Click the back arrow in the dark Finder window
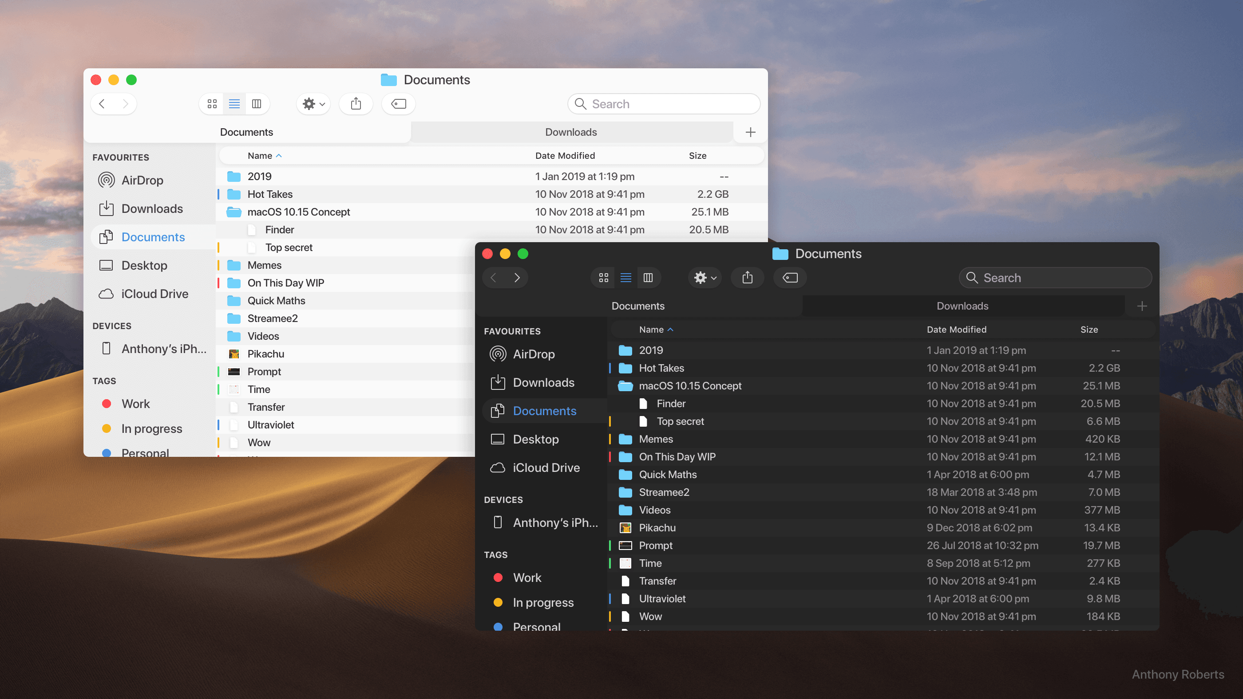 click(493, 278)
